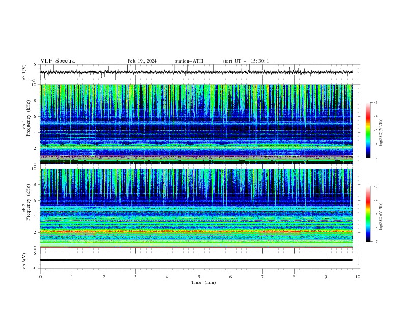Screen dimensions: 403x311
Task: Click the "-3" tick on the lower colorbar
Action: click(376, 186)
